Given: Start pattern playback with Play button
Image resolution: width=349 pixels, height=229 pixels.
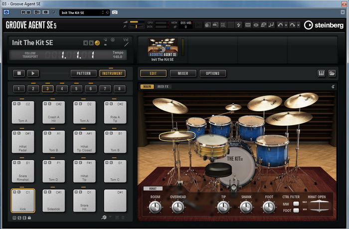Looking at the screenshot, I should pyautogui.click(x=33, y=73).
